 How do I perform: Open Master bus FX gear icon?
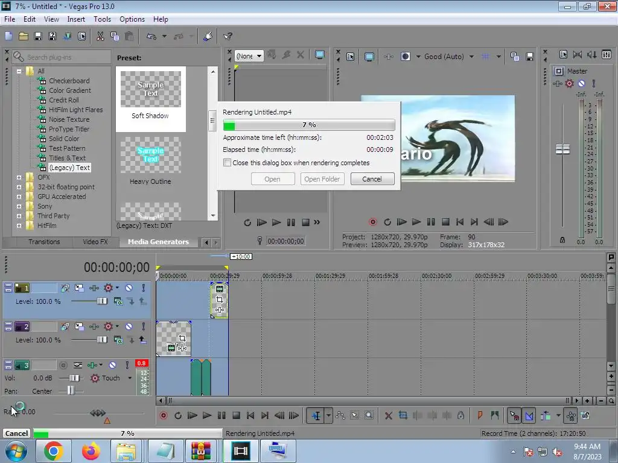click(569, 83)
